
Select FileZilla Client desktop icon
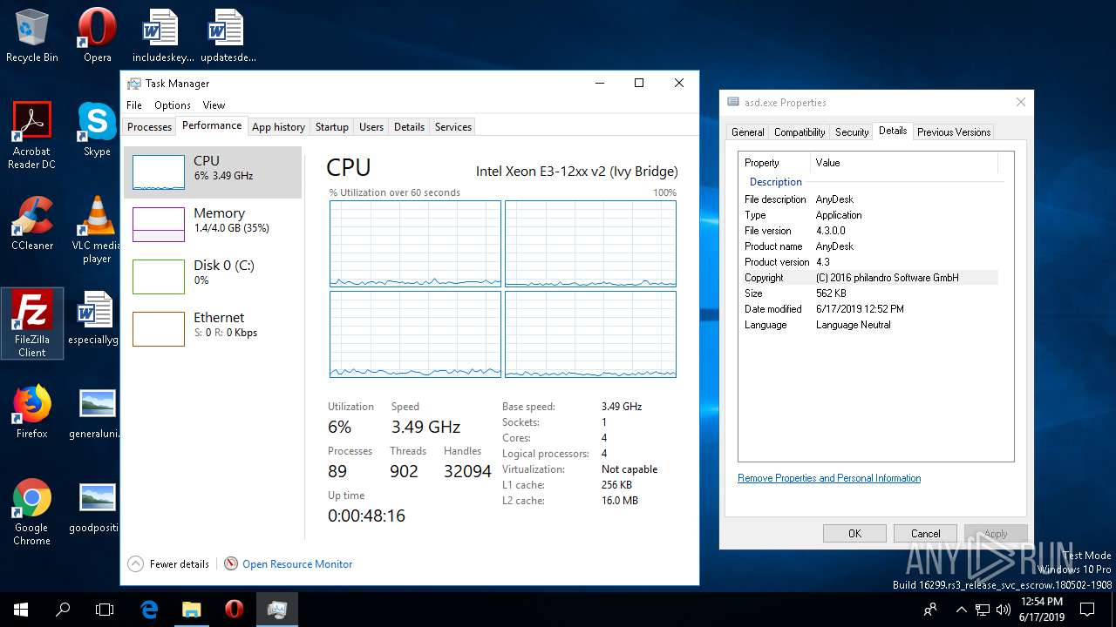(x=32, y=323)
